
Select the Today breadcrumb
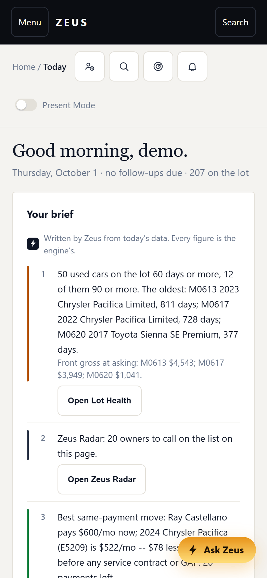pos(55,67)
